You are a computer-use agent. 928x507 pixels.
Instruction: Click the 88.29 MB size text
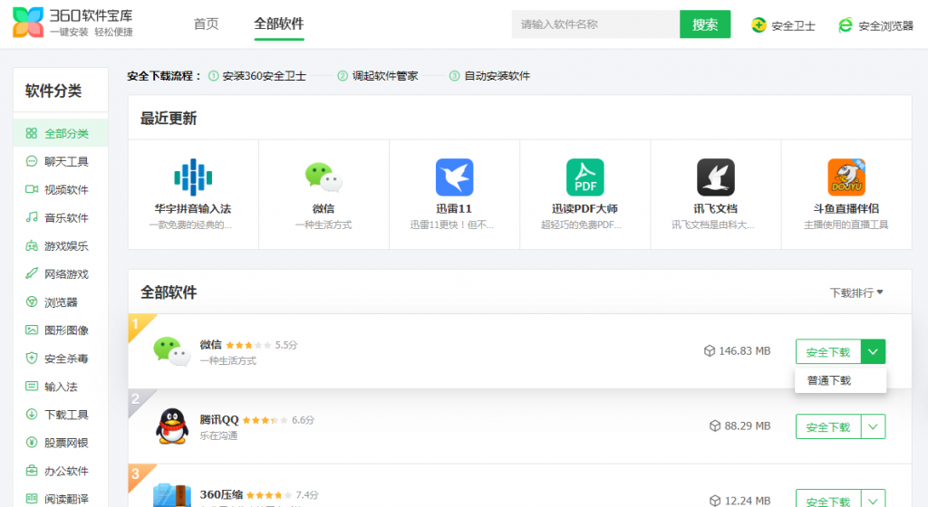748,426
